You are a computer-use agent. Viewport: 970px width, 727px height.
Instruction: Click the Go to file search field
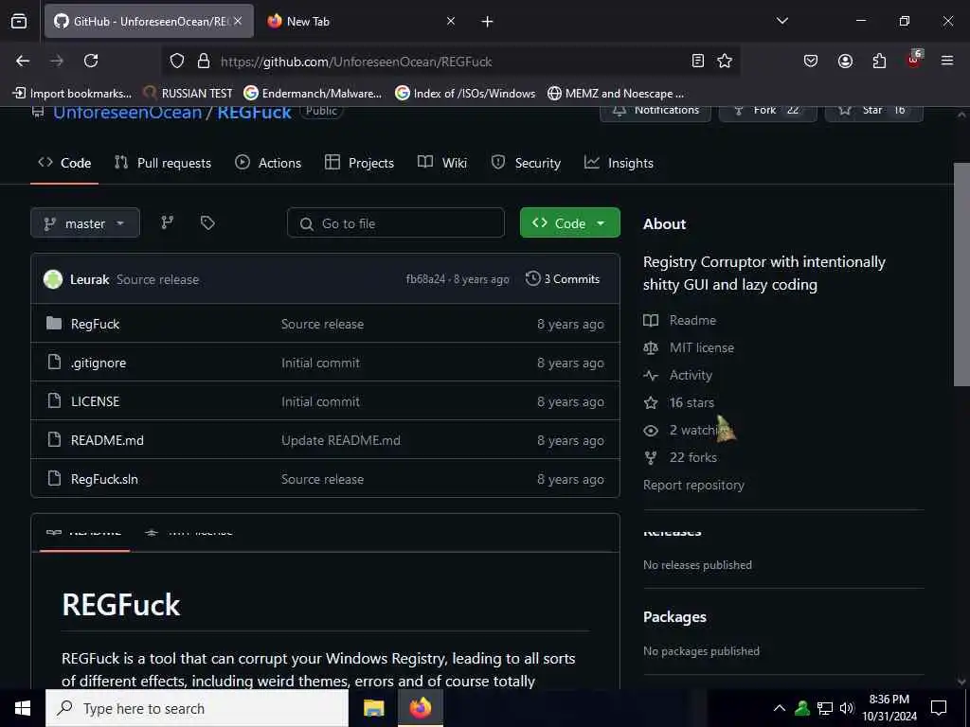396,223
